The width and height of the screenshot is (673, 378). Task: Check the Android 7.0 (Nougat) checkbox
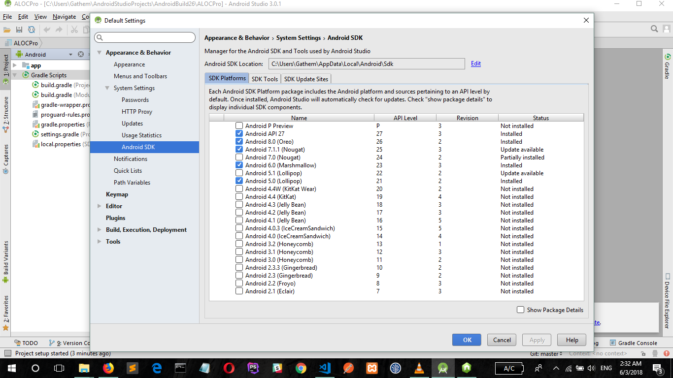tap(239, 157)
